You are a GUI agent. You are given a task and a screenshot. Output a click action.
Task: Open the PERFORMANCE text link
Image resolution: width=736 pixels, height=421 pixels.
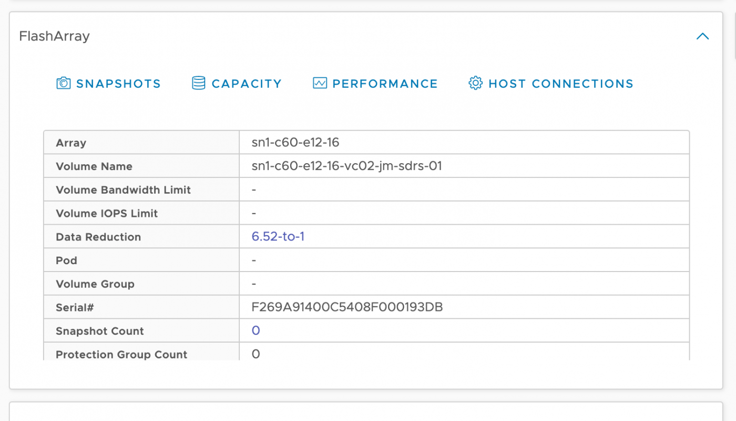385,84
